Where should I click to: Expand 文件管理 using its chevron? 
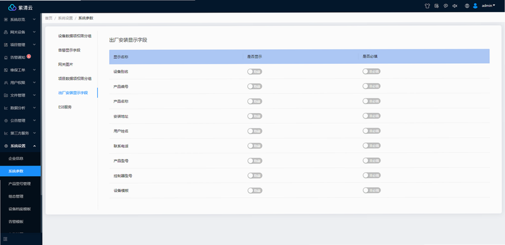(34, 95)
